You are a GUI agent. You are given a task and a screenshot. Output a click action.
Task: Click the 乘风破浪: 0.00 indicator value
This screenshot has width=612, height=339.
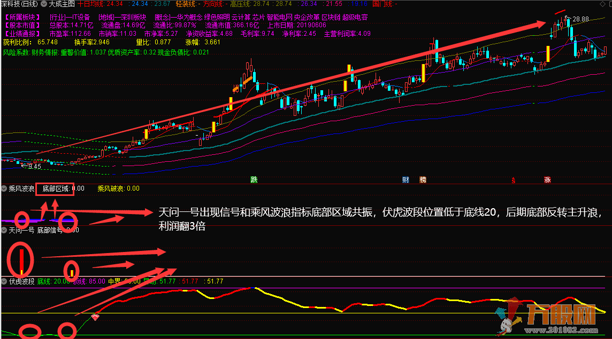(118, 188)
